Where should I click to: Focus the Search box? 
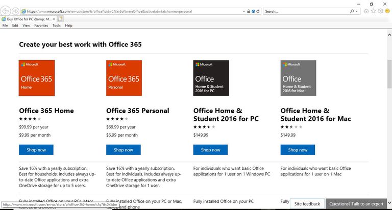click(306, 11)
